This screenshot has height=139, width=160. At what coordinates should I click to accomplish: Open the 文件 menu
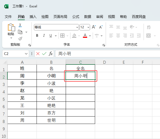click(x=8, y=17)
